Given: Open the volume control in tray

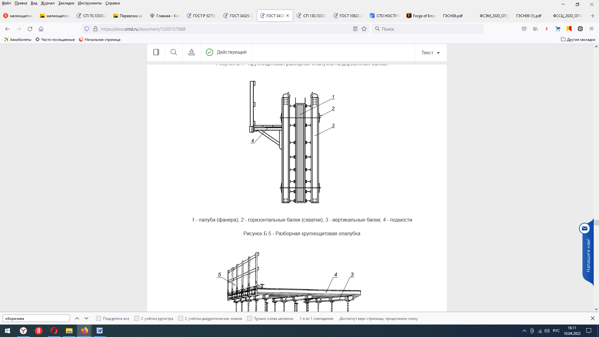Looking at the screenshot, I should 547,331.
